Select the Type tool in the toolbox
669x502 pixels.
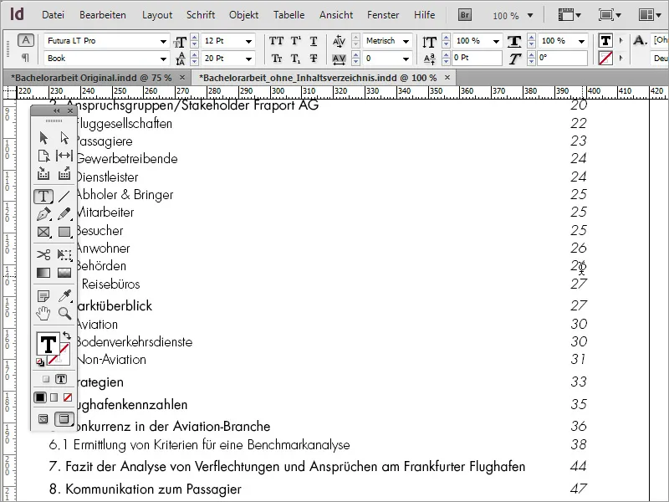43,197
